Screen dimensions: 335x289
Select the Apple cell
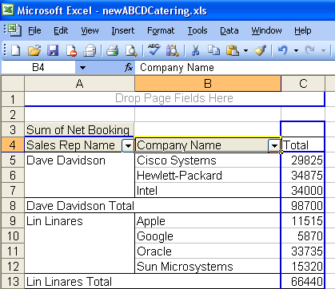point(208,221)
